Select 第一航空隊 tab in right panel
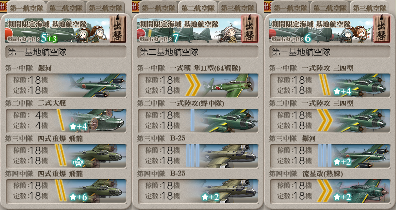The height and width of the screenshot is (210, 396). (290, 7)
